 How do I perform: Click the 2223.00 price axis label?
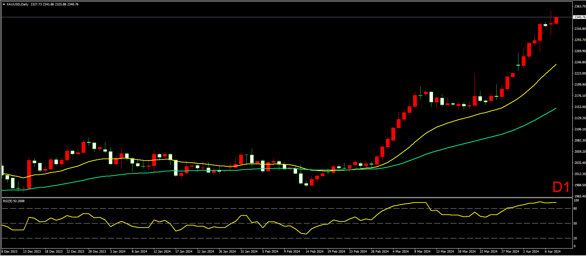[580, 73]
